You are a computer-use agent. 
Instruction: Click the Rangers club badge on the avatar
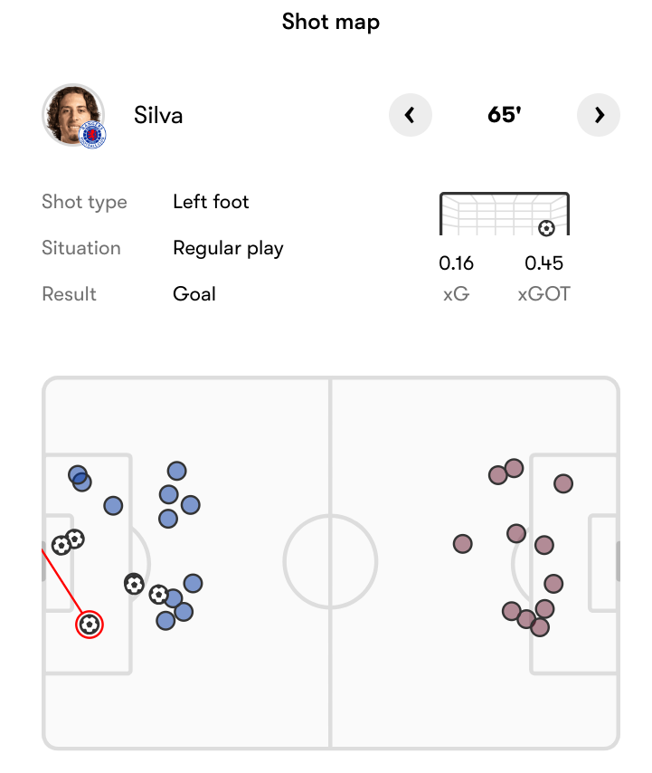92,135
